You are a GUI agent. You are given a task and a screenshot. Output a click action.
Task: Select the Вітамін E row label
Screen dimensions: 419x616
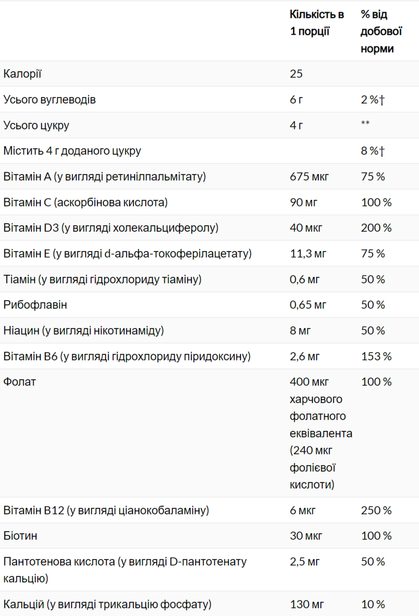coord(127,253)
